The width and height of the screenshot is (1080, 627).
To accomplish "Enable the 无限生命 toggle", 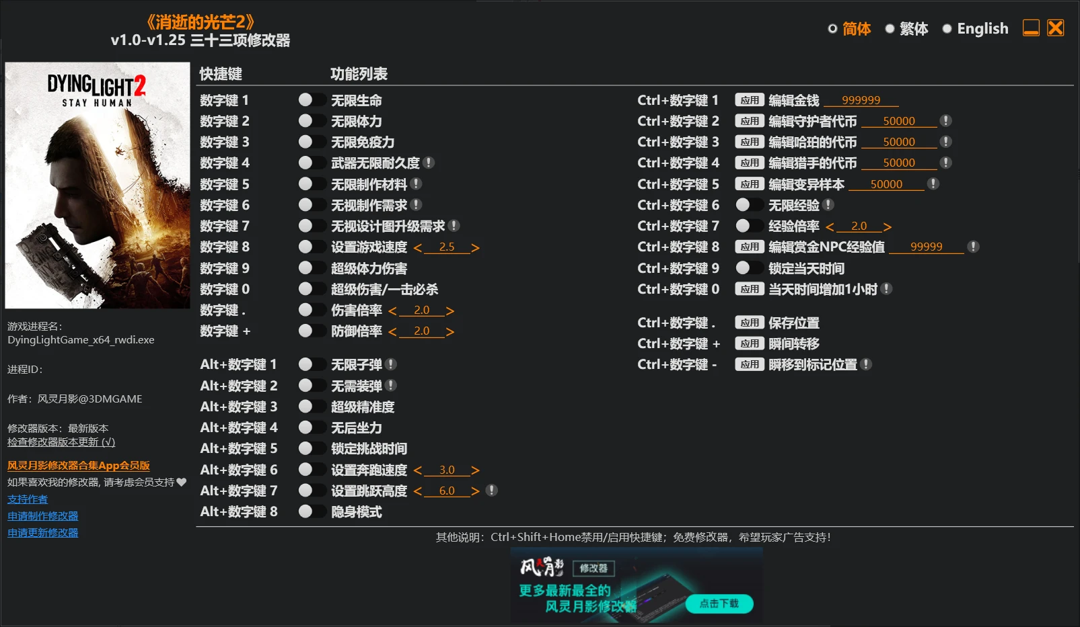I will [312, 99].
